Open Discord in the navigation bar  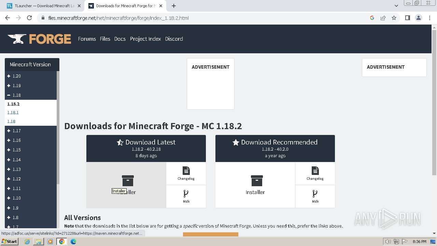[x=174, y=39]
